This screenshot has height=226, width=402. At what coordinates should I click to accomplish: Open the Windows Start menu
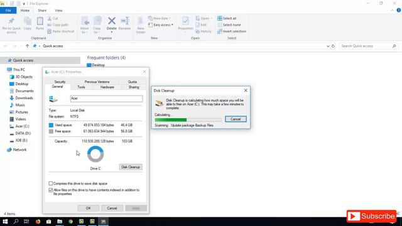(5, 222)
